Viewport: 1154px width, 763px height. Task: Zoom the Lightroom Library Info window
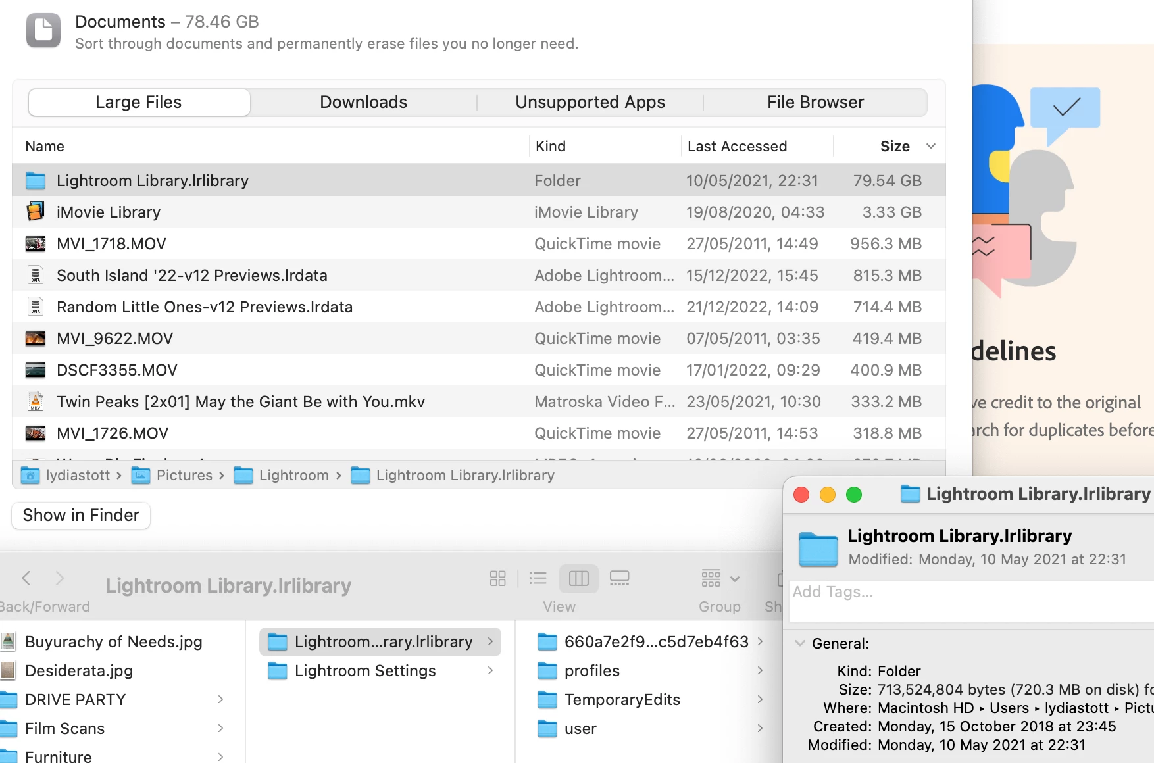coord(854,495)
